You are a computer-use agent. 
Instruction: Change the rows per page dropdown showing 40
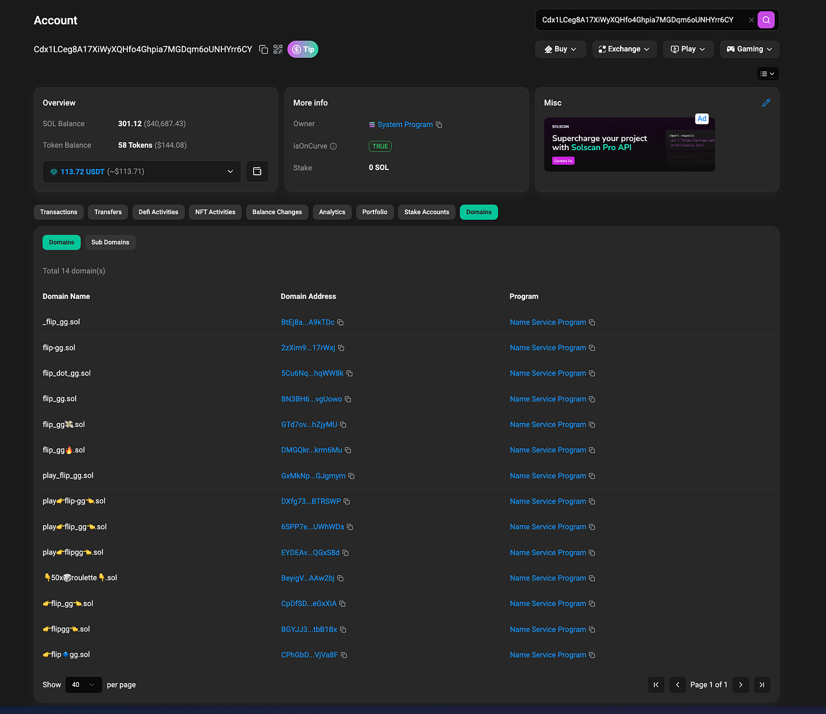pos(83,685)
